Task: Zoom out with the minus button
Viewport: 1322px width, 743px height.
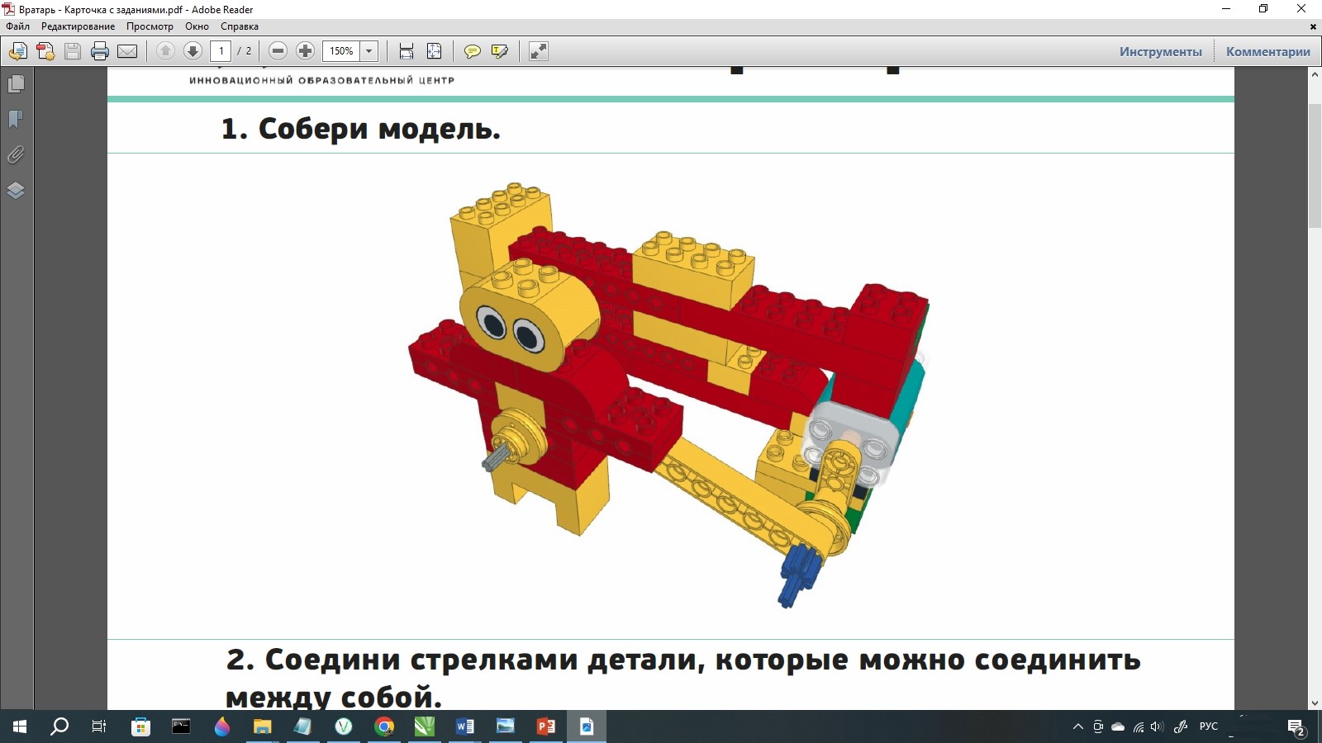Action: 278,51
